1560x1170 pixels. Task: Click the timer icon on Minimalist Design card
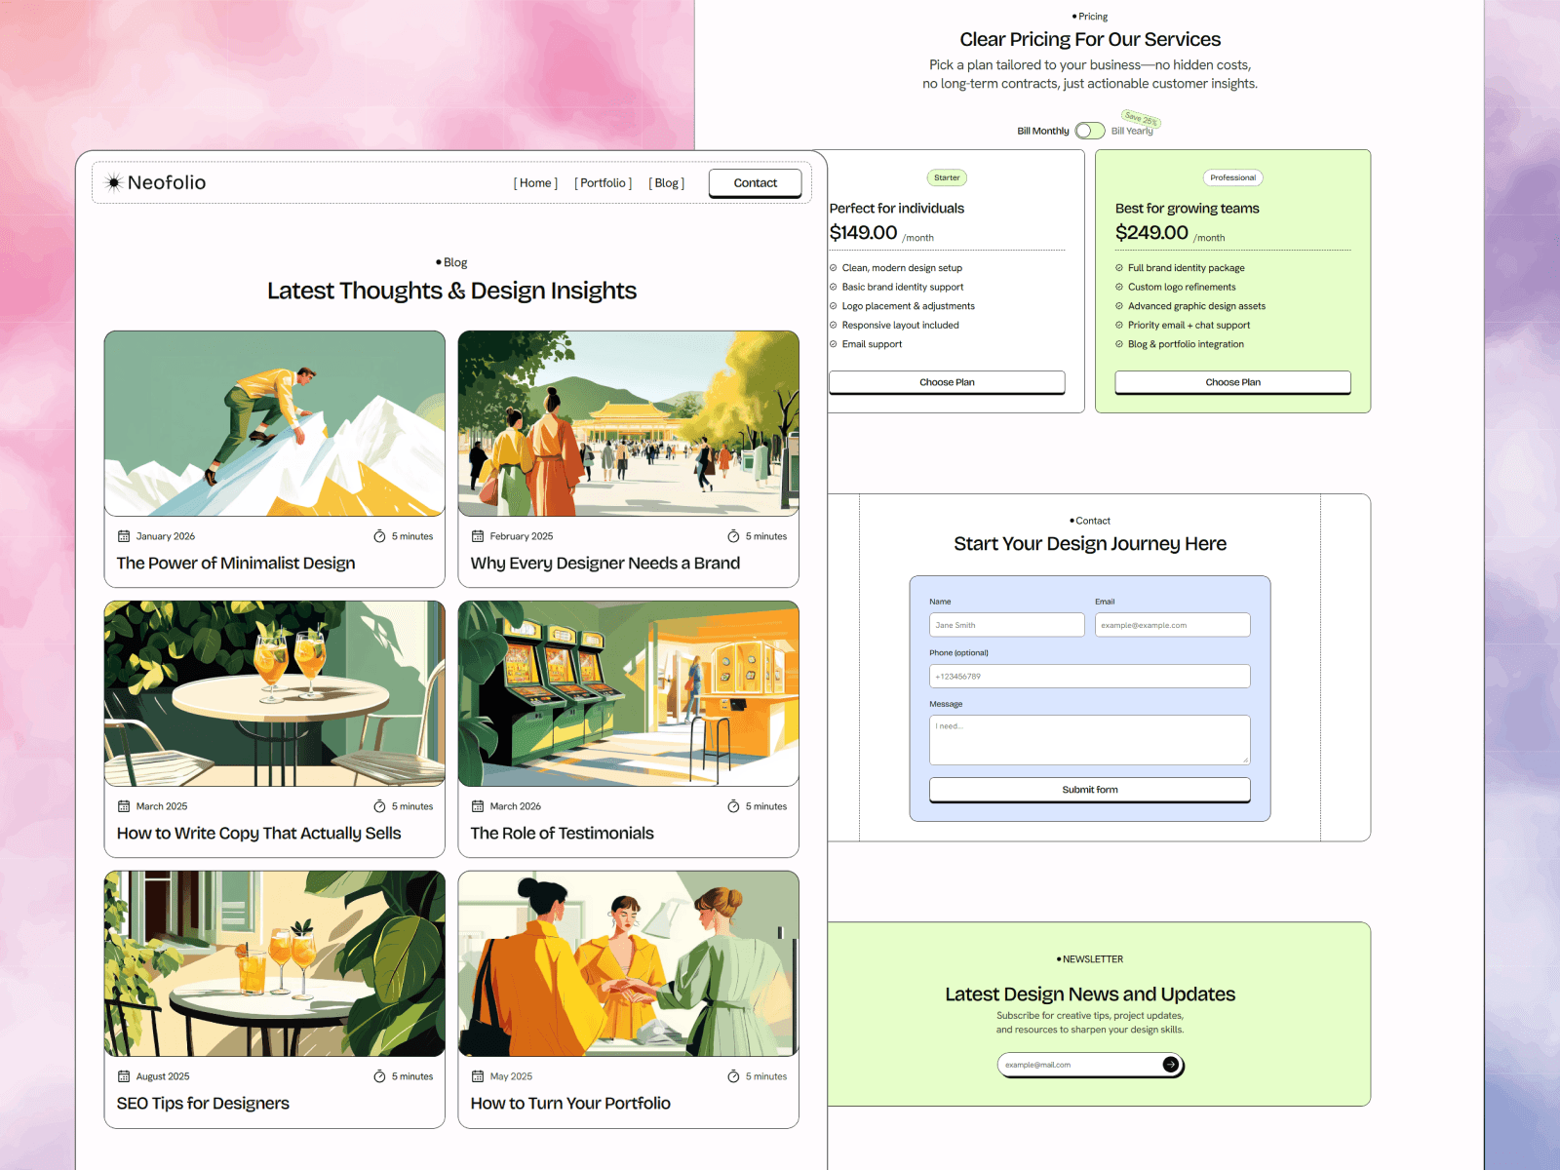coord(379,536)
